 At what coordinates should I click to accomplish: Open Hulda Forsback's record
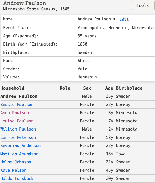pos(17,178)
